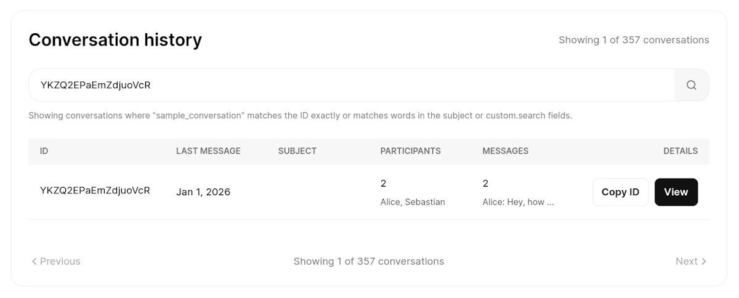Open the conversation with the View button
The image size is (739, 298).
676,192
